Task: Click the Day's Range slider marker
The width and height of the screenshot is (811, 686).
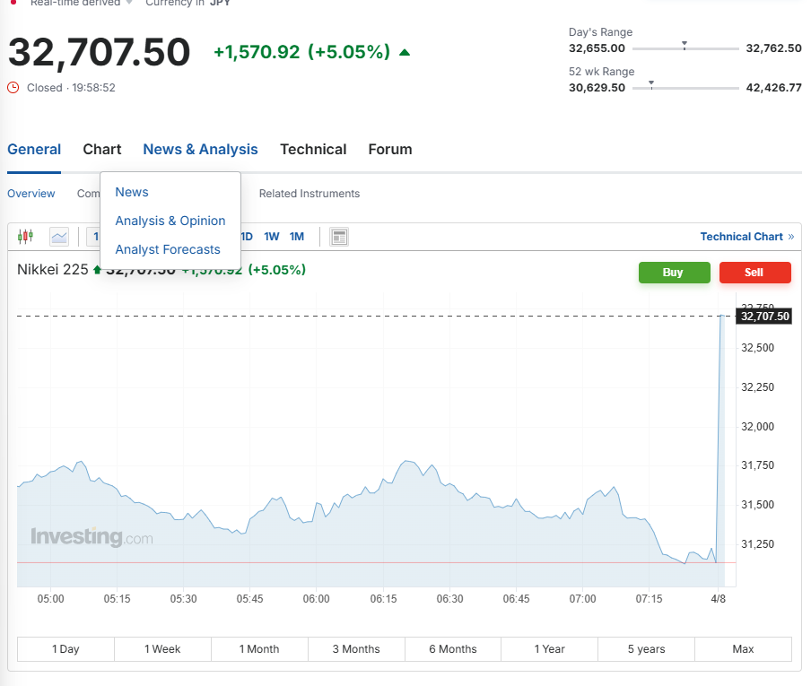Action: [685, 46]
